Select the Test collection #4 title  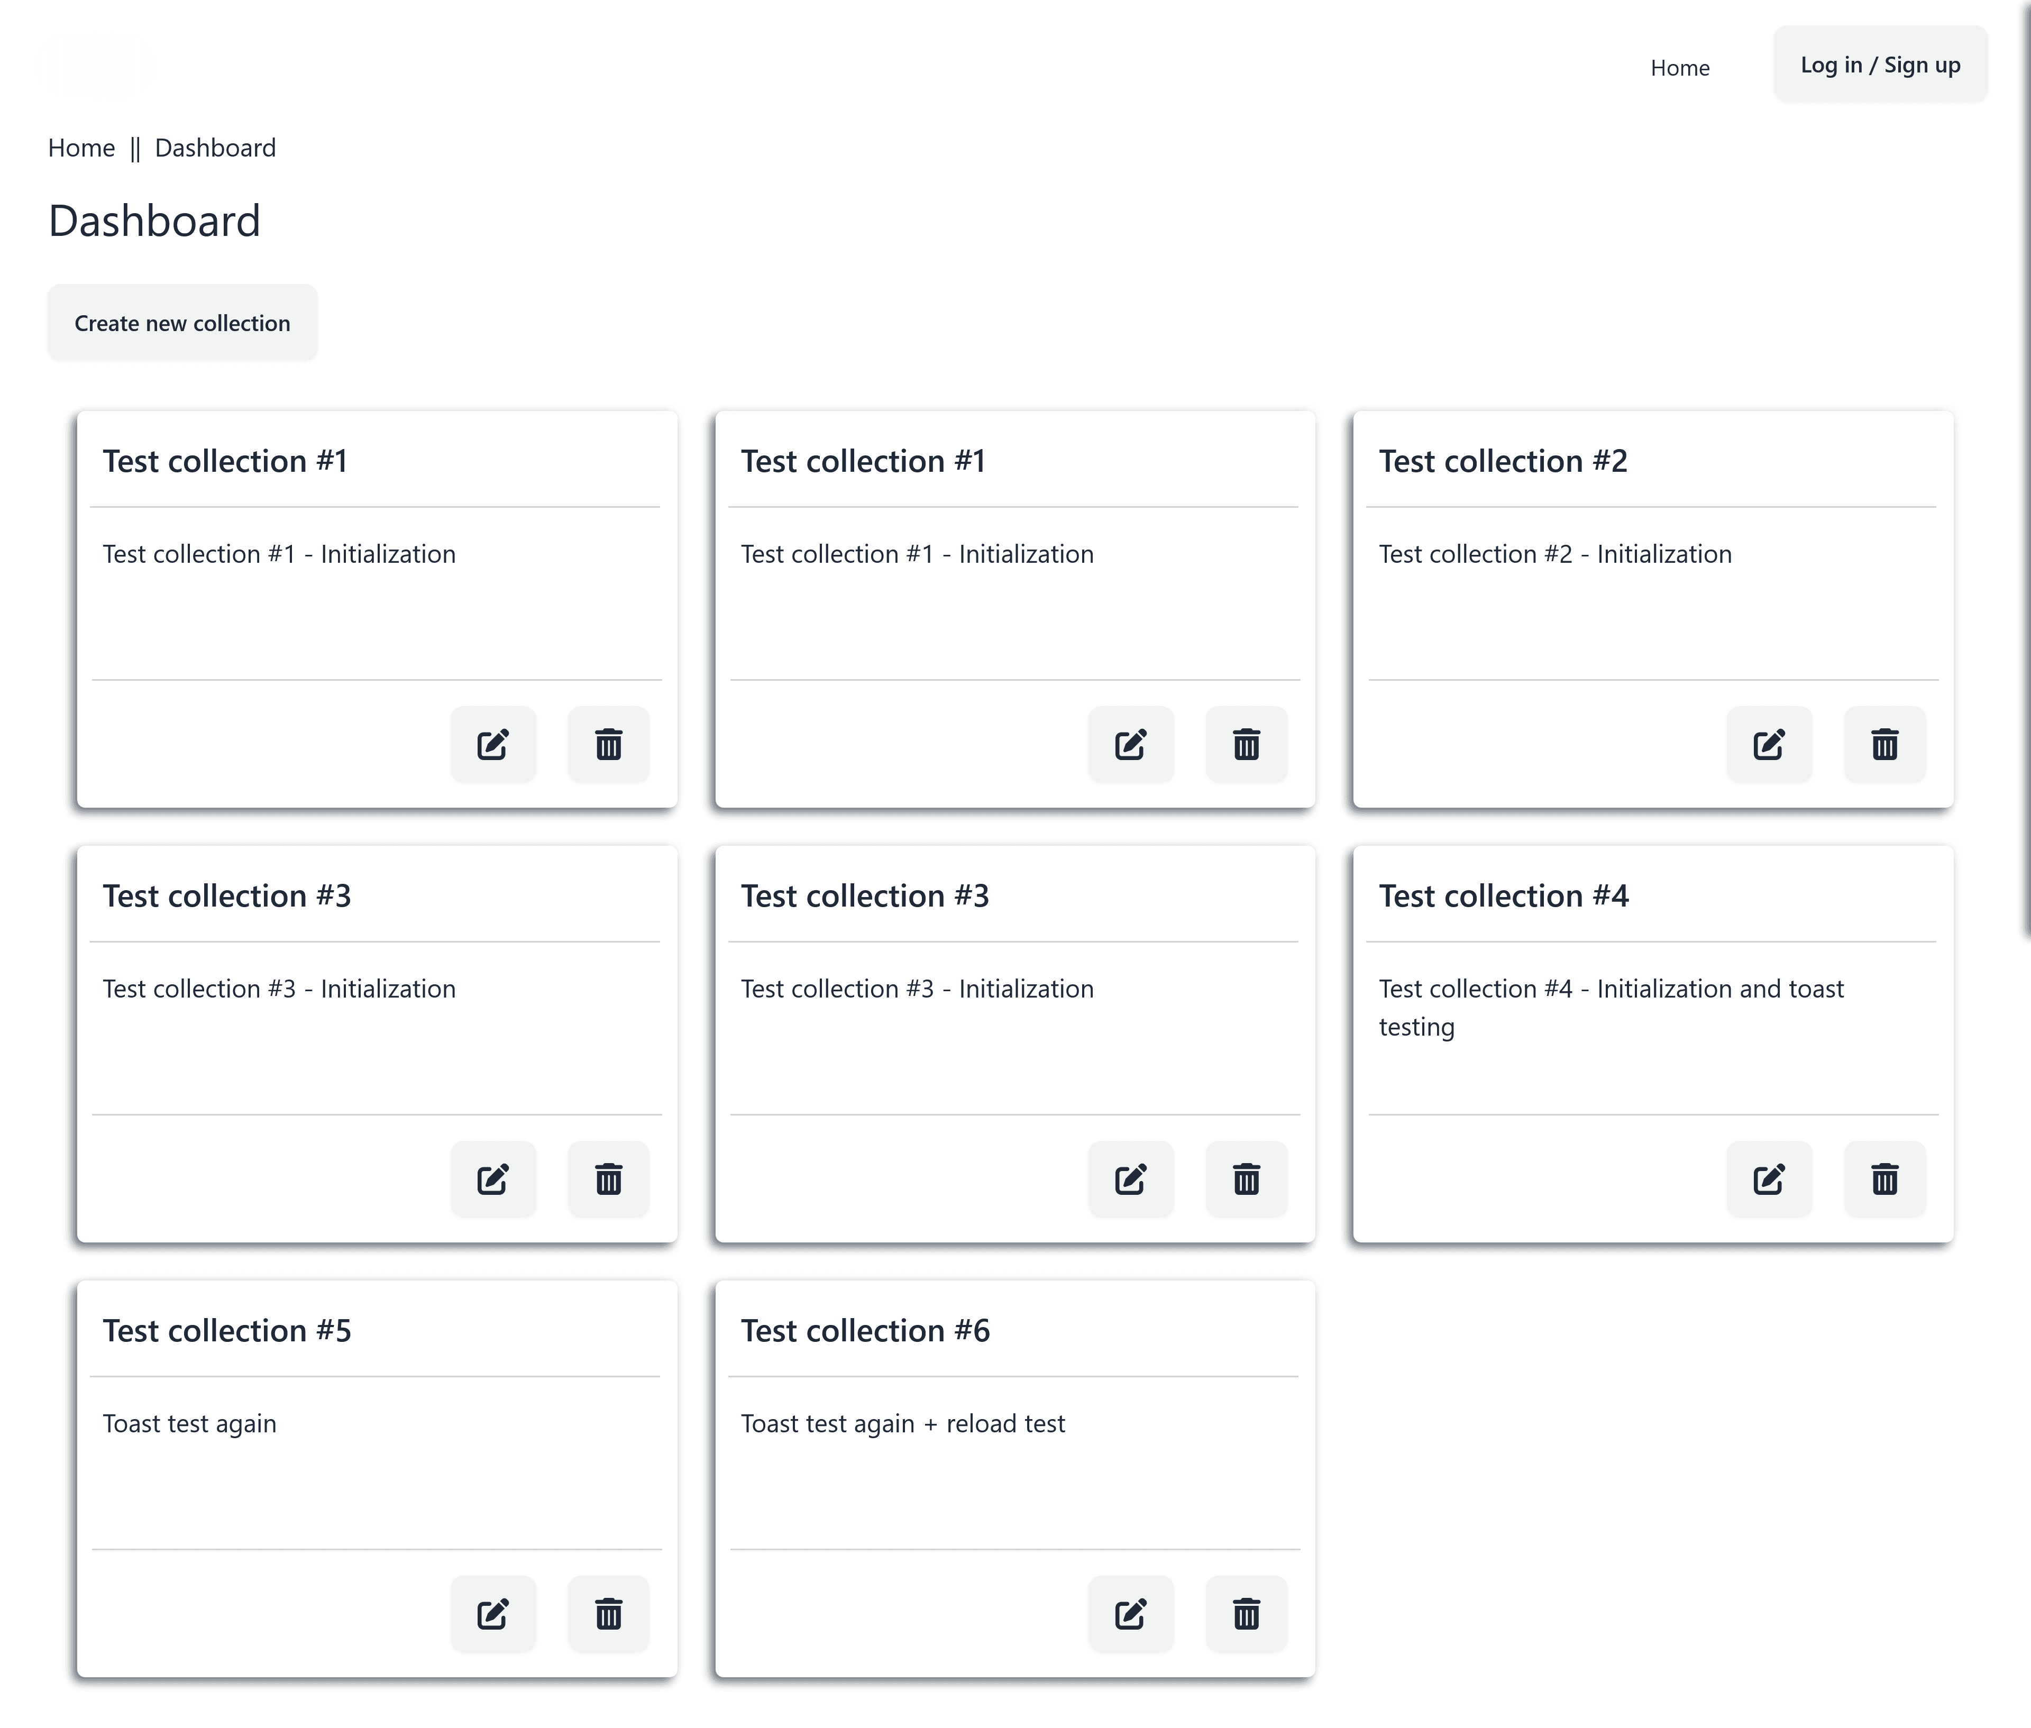(1503, 897)
